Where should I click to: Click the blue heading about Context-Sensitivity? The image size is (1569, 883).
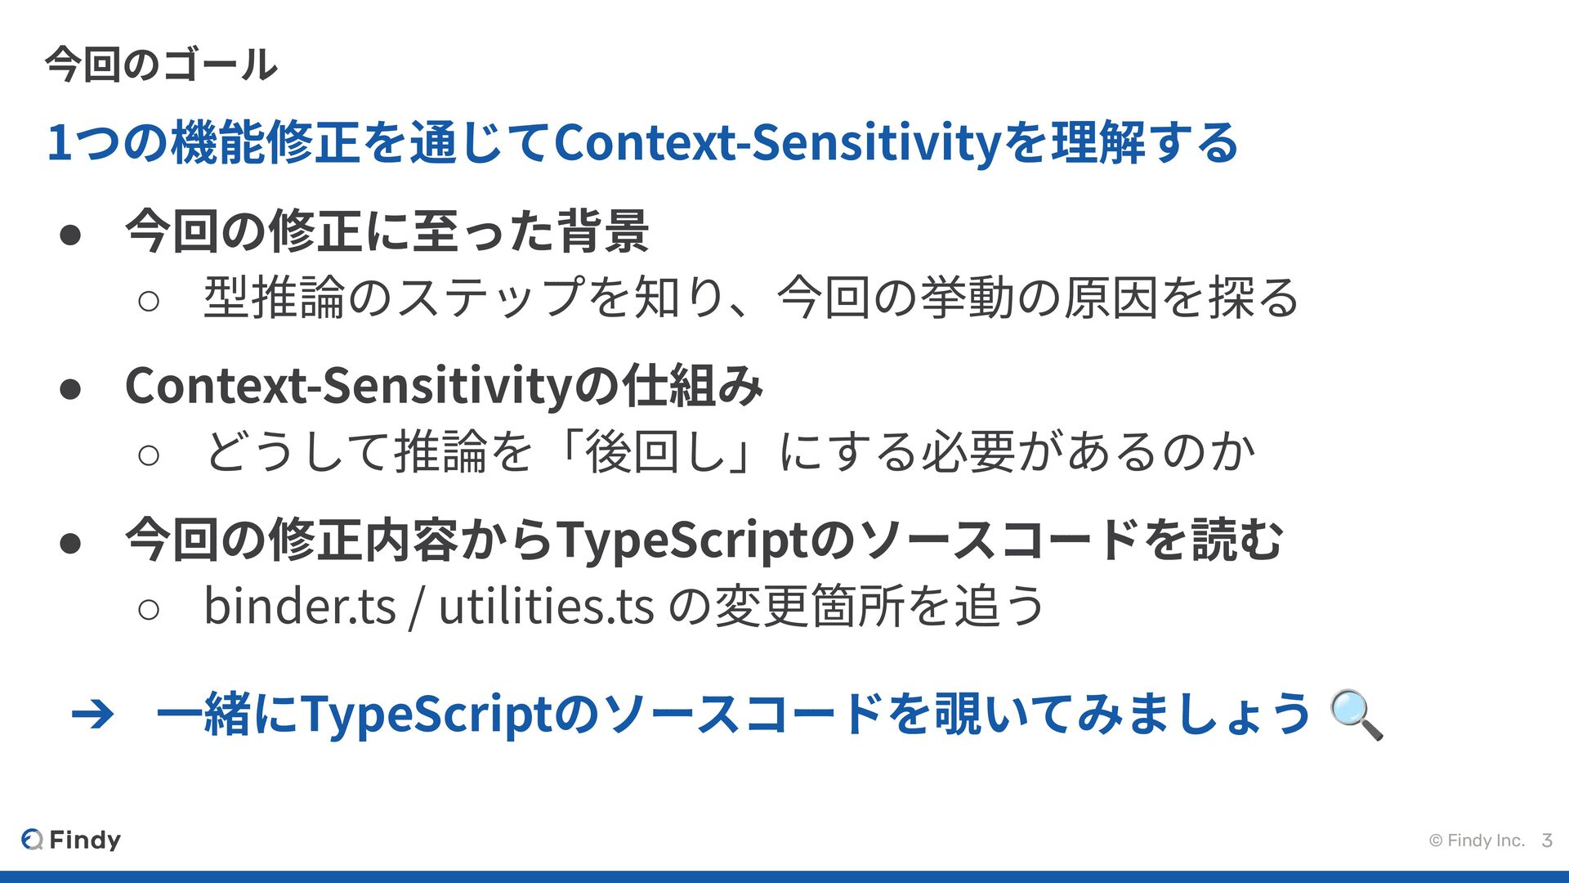tap(643, 142)
